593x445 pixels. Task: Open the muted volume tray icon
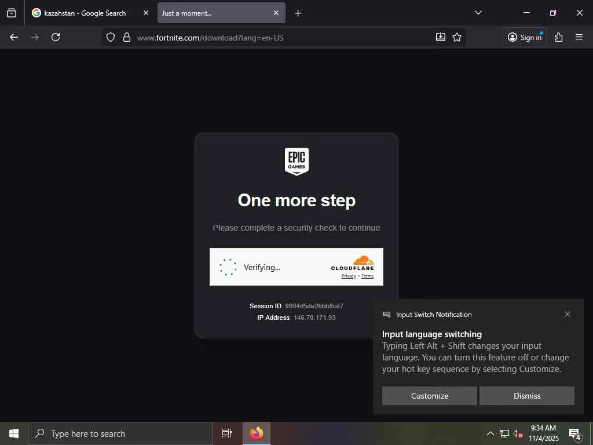pyautogui.click(x=518, y=433)
